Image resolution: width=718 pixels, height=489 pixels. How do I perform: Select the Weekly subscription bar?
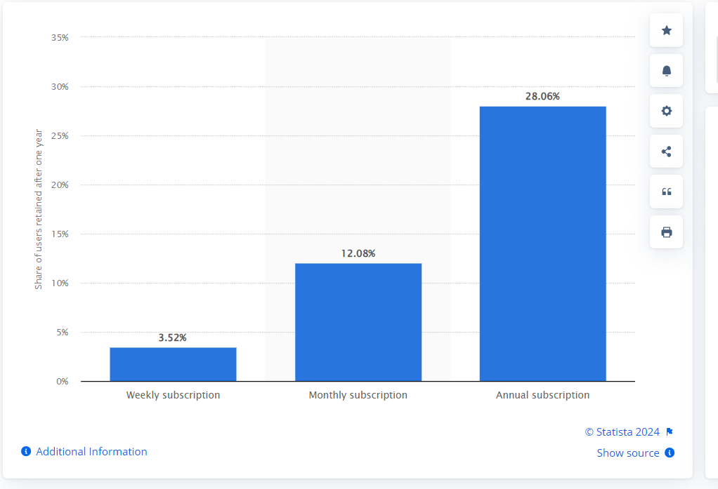(x=173, y=364)
